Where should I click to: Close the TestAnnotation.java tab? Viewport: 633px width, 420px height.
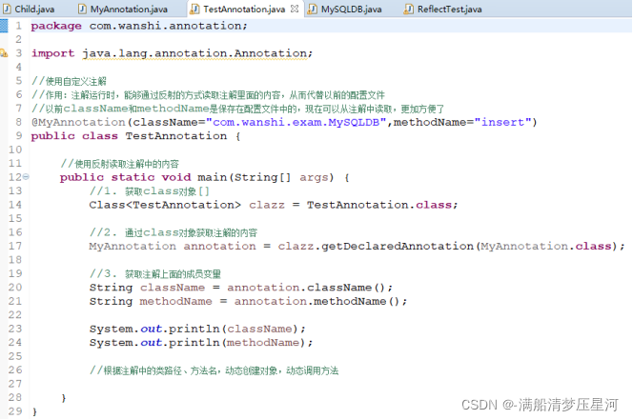pos(295,9)
